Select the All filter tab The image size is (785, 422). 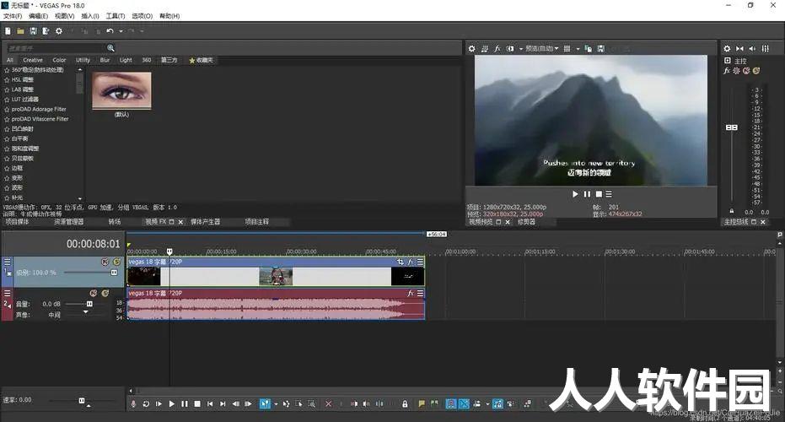(x=10, y=60)
